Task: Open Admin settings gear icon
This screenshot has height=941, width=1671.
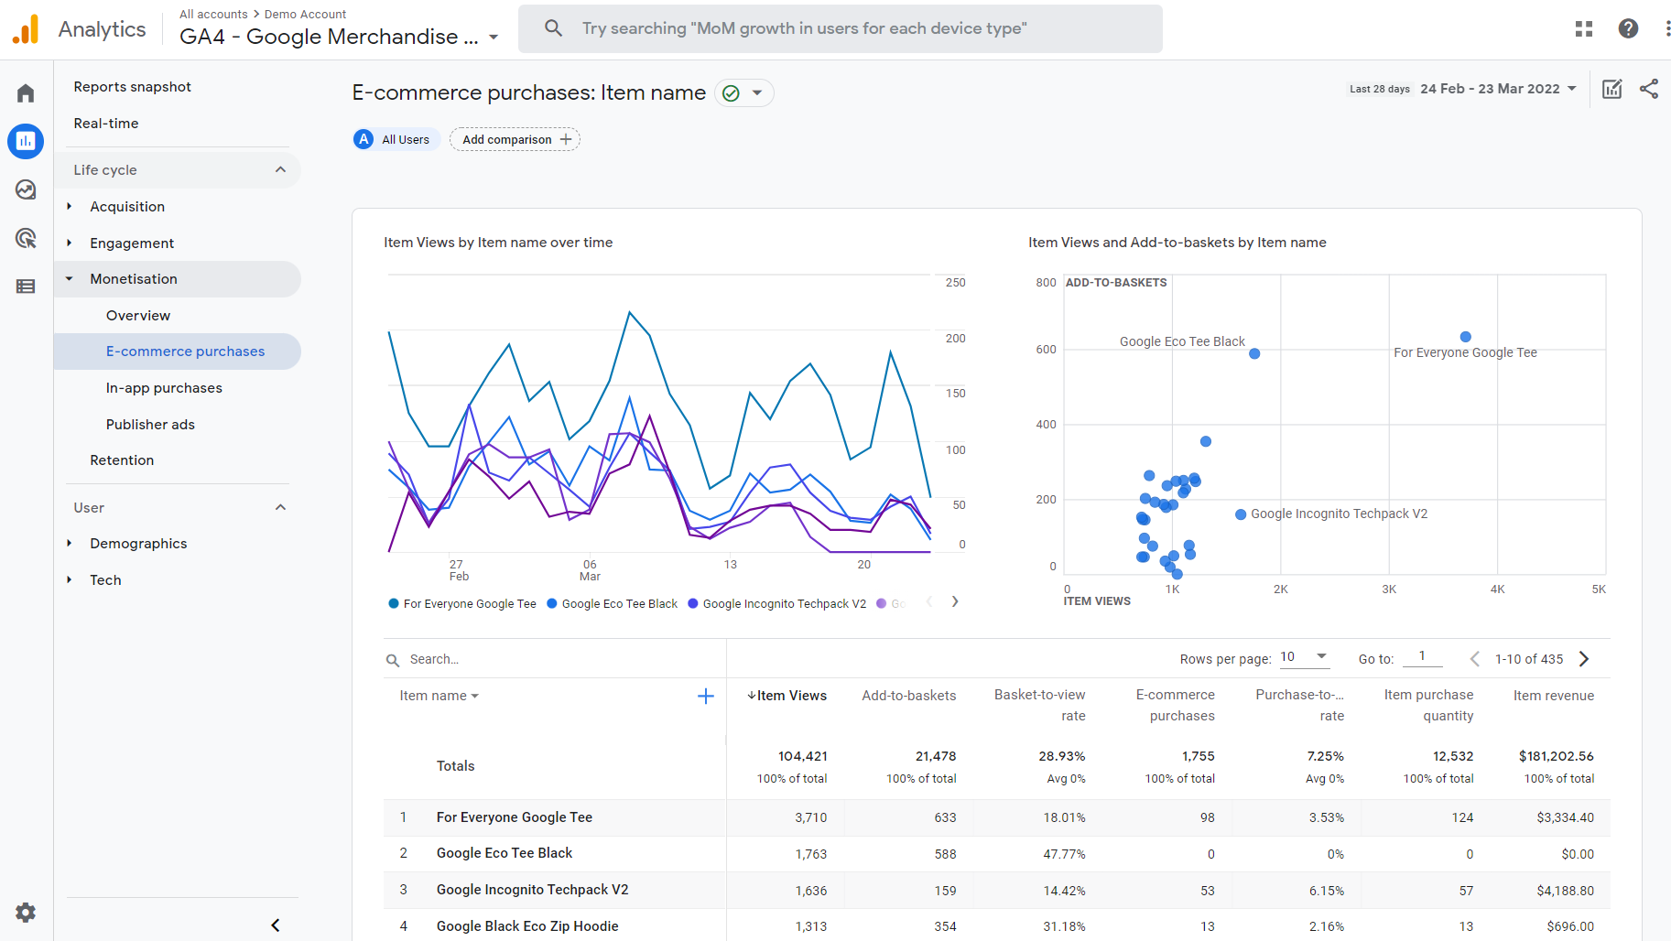Action: point(26,913)
